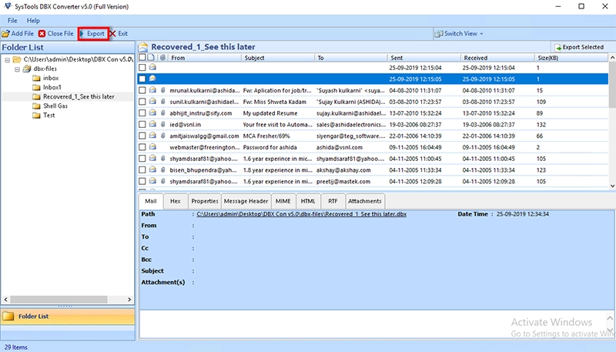Select the Shell Gas folder icon

pos(36,106)
